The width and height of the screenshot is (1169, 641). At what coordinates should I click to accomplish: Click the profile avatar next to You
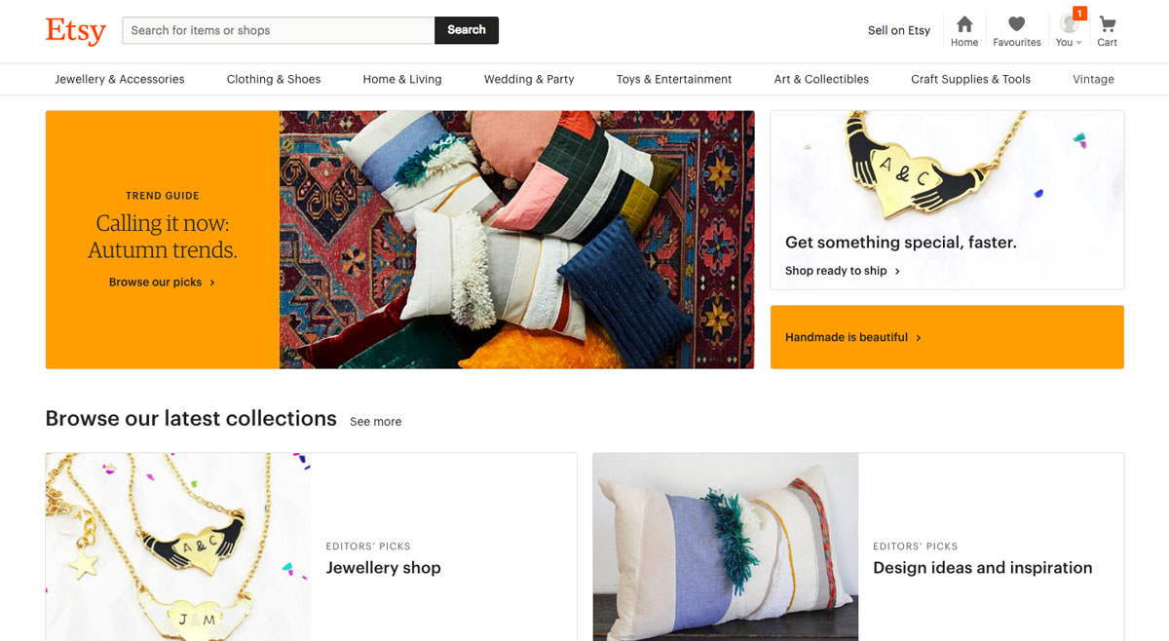pos(1065,27)
